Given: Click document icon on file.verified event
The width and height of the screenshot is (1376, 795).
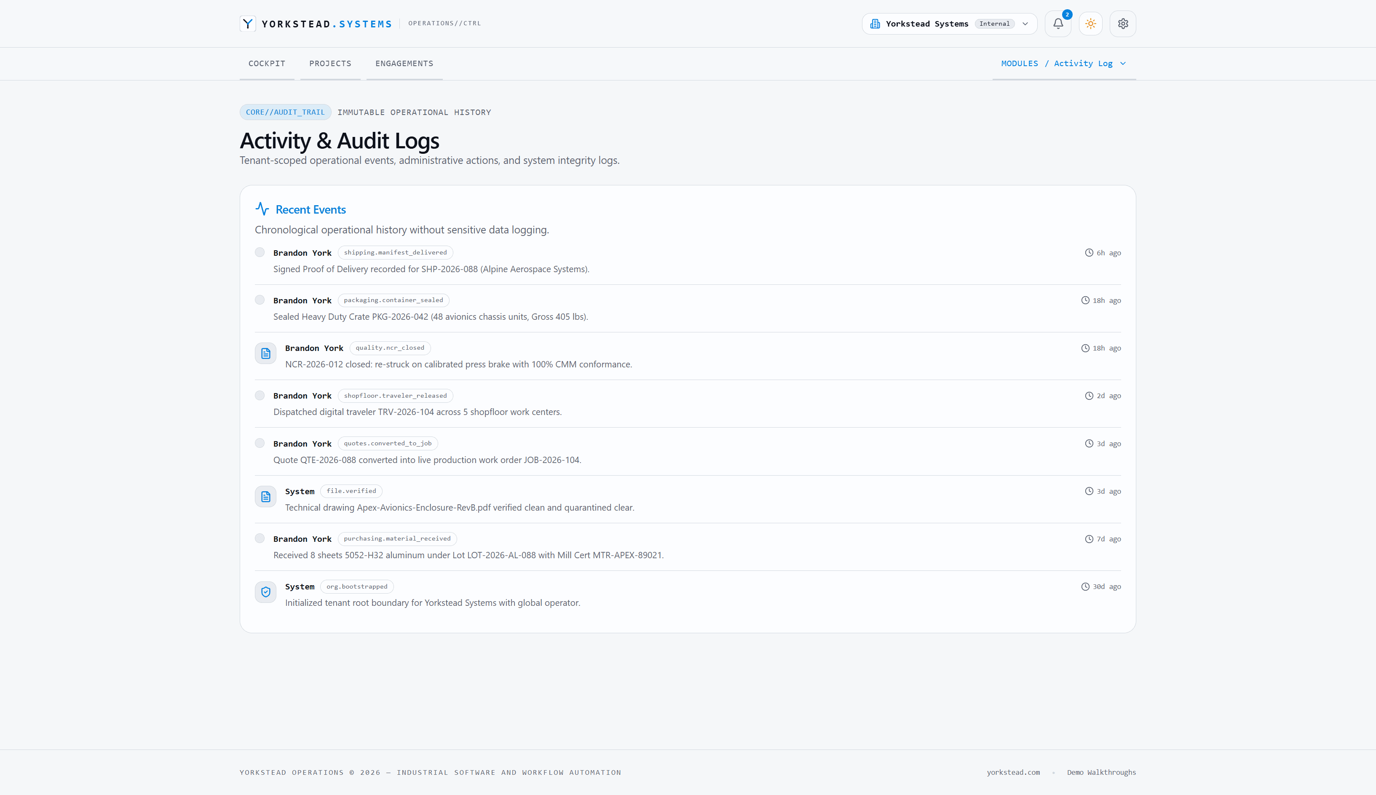Looking at the screenshot, I should click(265, 497).
